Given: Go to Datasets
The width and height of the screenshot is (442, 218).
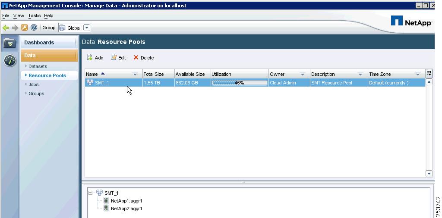Looking at the screenshot, I should click(38, 66).
